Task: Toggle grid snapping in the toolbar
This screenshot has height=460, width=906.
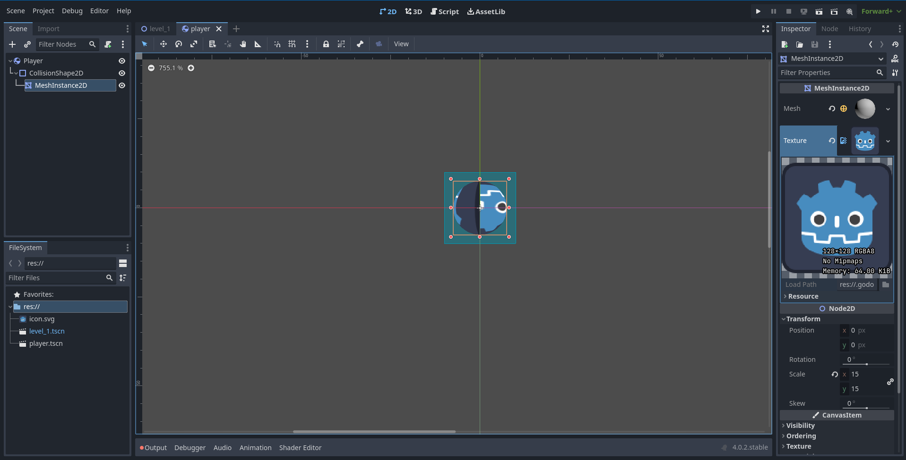Action: [292, 44]
